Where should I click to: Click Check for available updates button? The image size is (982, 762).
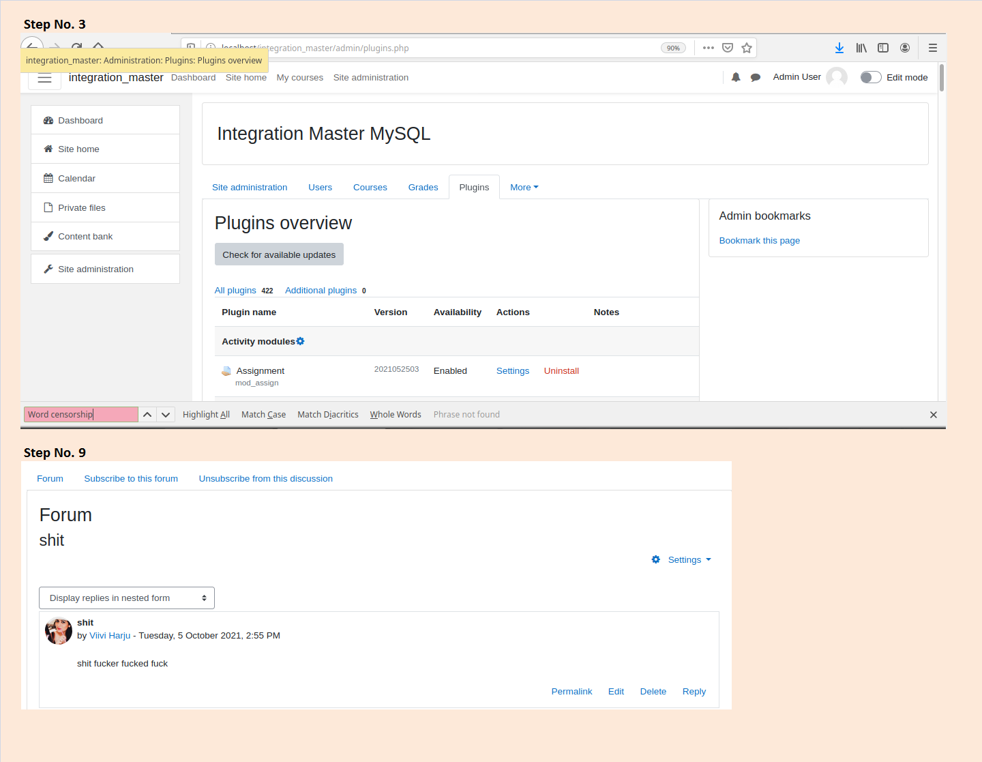(279, 254)
